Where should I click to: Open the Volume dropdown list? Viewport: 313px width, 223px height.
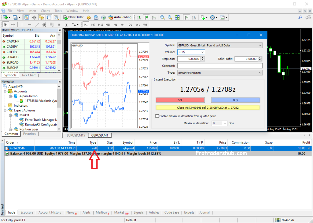(202, 52)
